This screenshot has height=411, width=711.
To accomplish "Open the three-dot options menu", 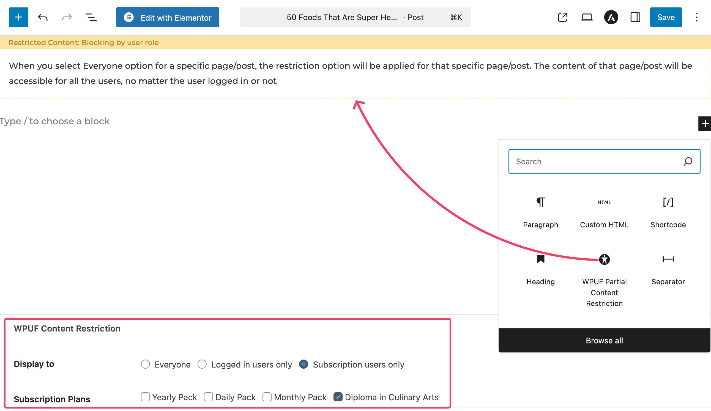I will click(x=697, y=17).
